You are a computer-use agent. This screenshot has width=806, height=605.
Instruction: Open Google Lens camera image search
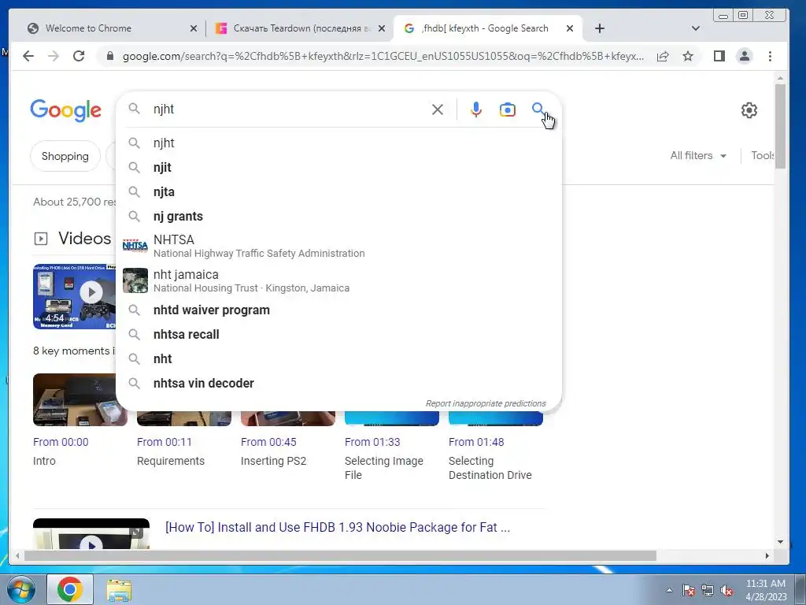pyautogui.click(x=507, y=109)
